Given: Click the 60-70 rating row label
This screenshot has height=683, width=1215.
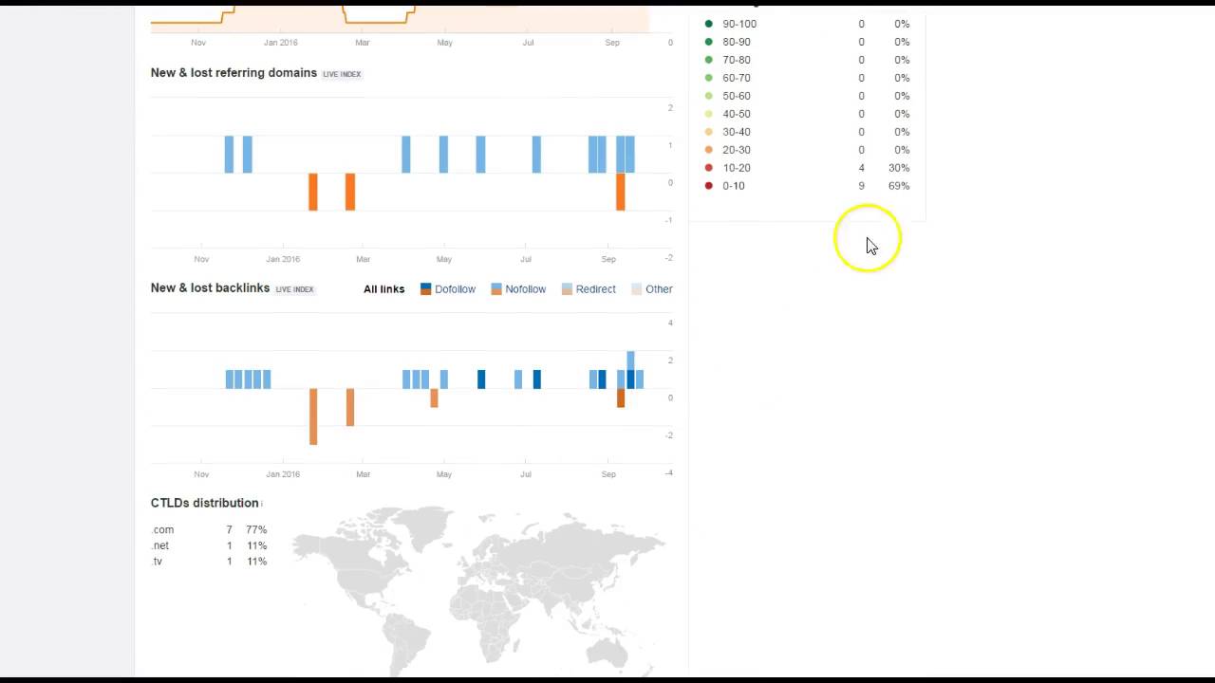Looking at the screenshot, I should click(737, 78).
